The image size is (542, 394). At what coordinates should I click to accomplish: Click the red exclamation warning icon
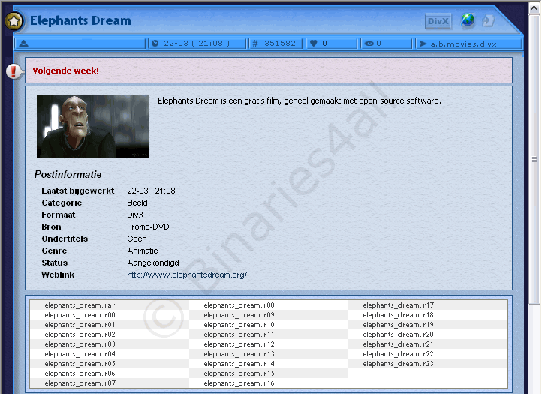pyautogui.click(x=13, y=71)
